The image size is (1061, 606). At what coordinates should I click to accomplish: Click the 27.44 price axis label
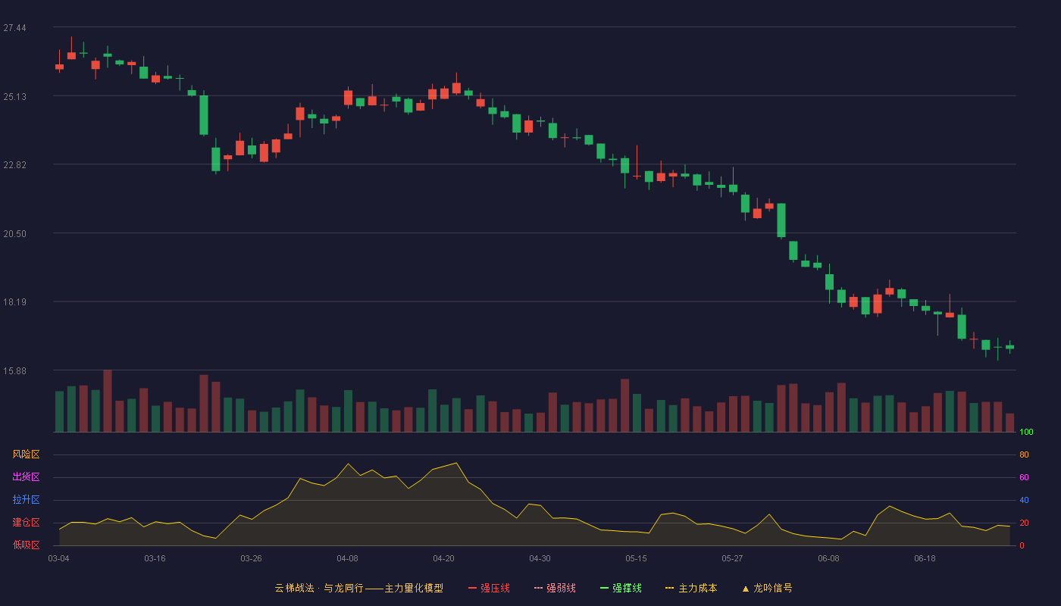tap(14, 28)
